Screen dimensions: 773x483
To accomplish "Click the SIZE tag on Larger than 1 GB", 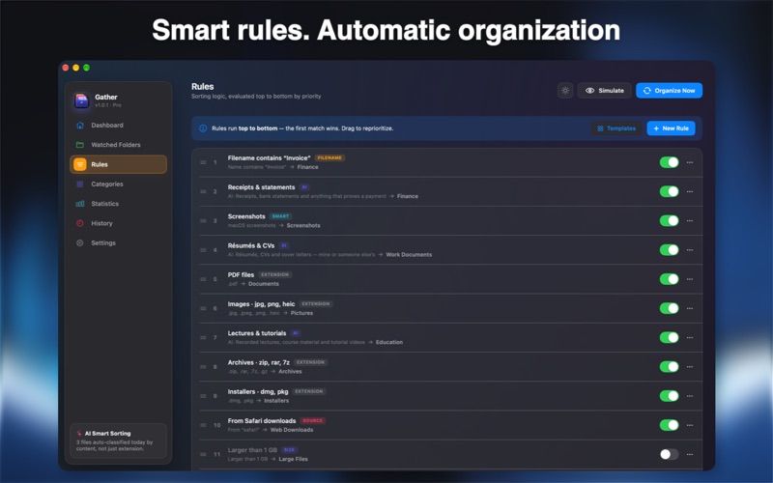I will tap(289, 450).
